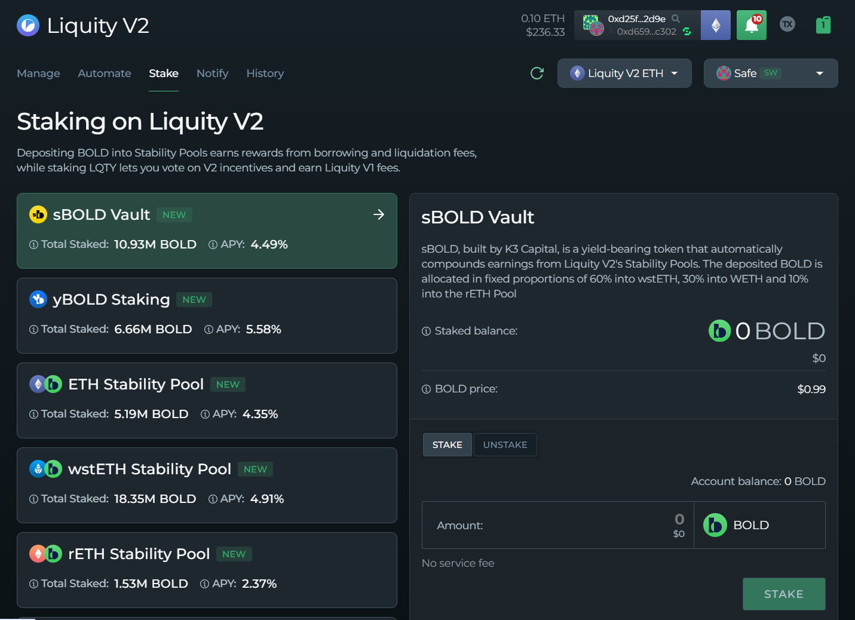Click the Amount input field

557,525
